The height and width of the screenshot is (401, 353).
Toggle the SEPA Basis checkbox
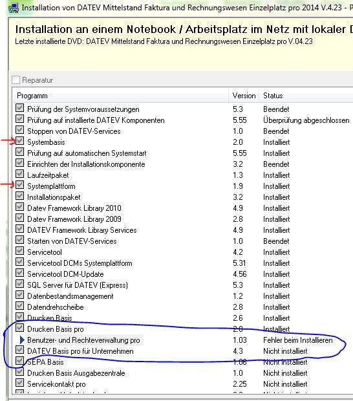pyautogui.click(x=19, y=361)
